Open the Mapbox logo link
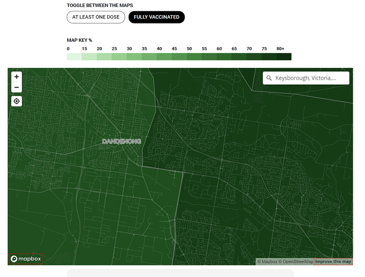 [x=26, y=259]
